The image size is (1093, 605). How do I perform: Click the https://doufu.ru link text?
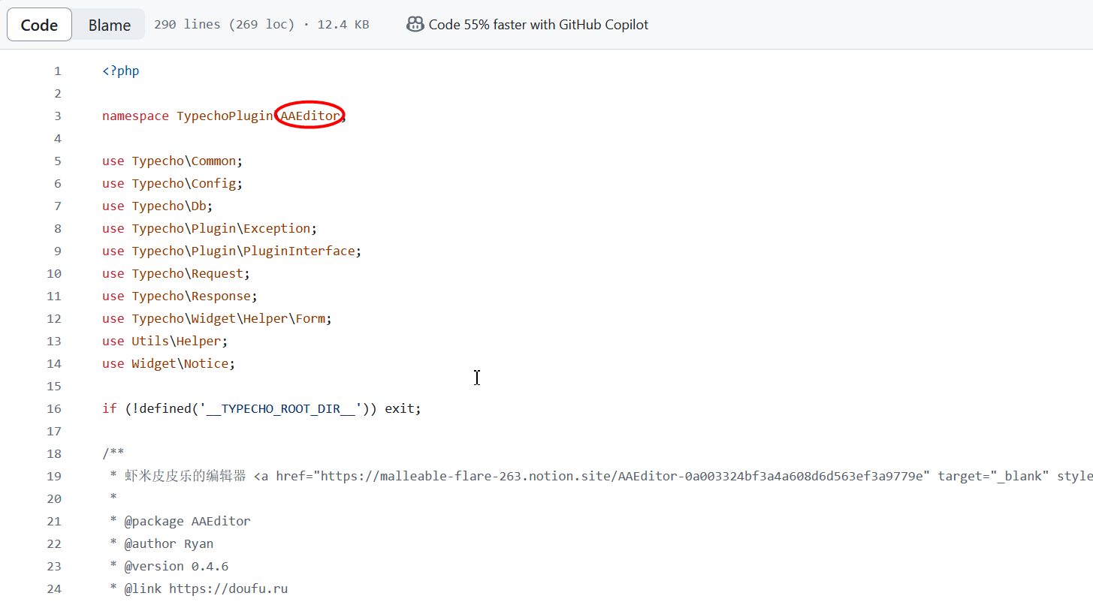point(228,588)
